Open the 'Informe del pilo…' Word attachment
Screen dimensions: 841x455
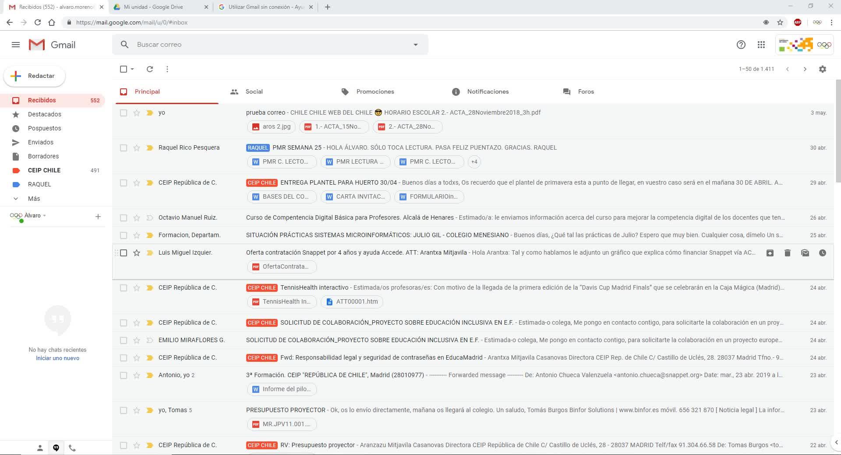pyautogui.click(x=282, y=389)
